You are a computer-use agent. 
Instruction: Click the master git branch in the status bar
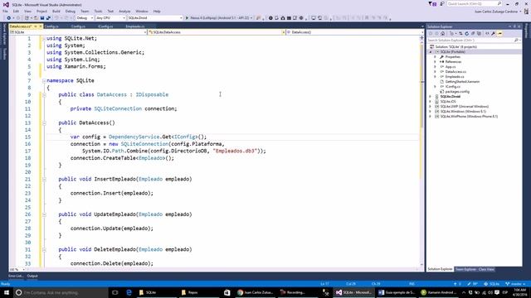[515, 284]
